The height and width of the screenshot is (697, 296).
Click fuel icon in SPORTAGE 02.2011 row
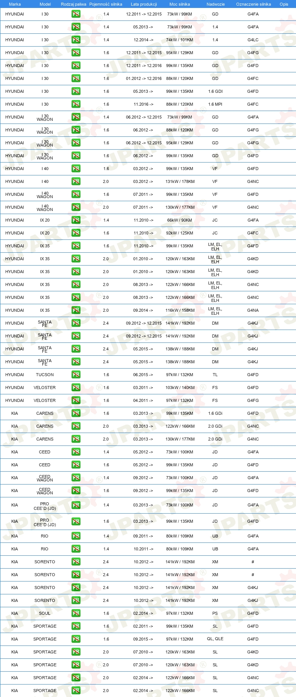[x=76, y=626]
